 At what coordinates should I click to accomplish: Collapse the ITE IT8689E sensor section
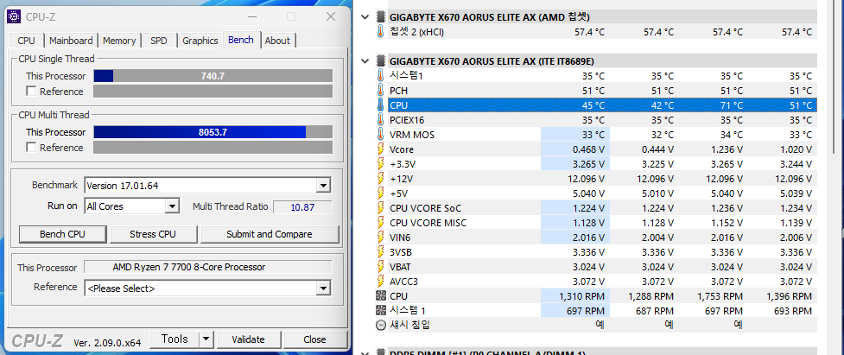[x=365, y=61]
